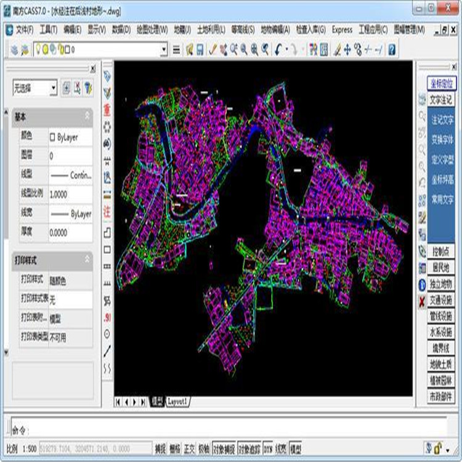Select the red 重 tool in vertical toolbar
Viewport: 462px width, 462px height.
(107, 110)
